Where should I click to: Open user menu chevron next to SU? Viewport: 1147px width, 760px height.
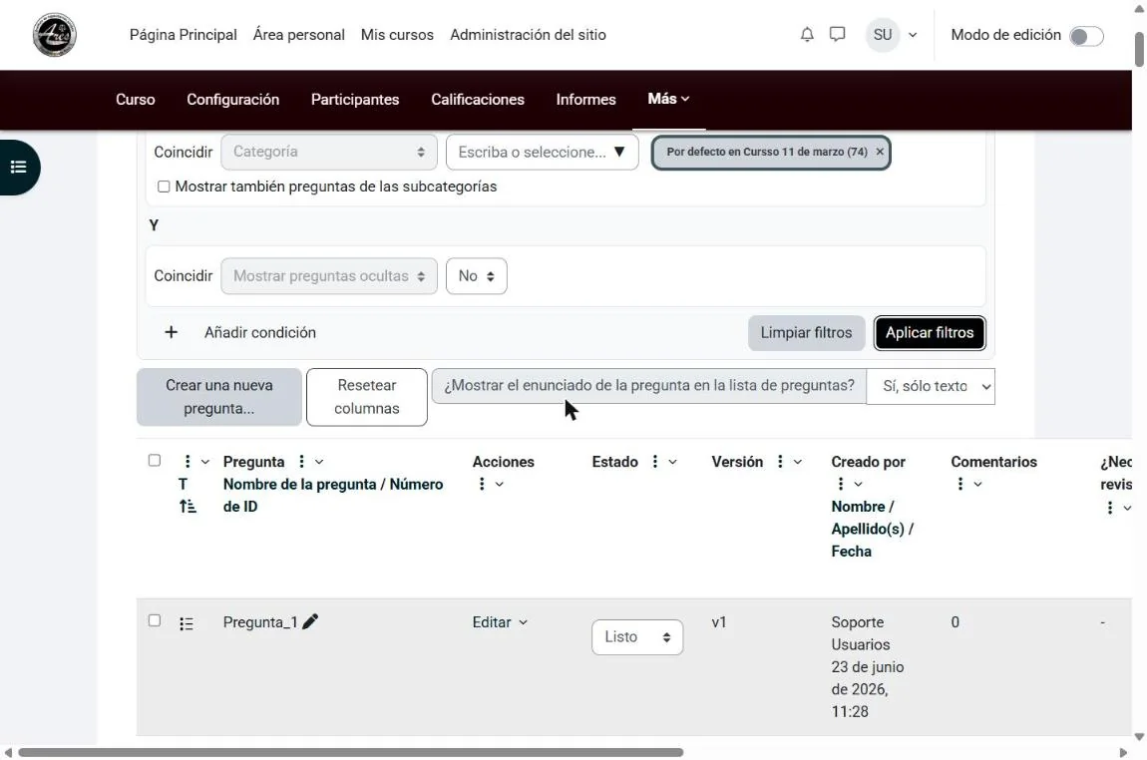[913, 35]
